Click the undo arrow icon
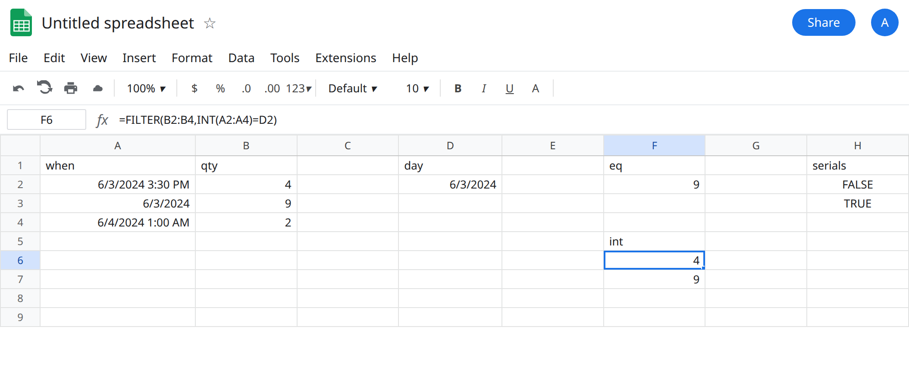 click(19, 88)
